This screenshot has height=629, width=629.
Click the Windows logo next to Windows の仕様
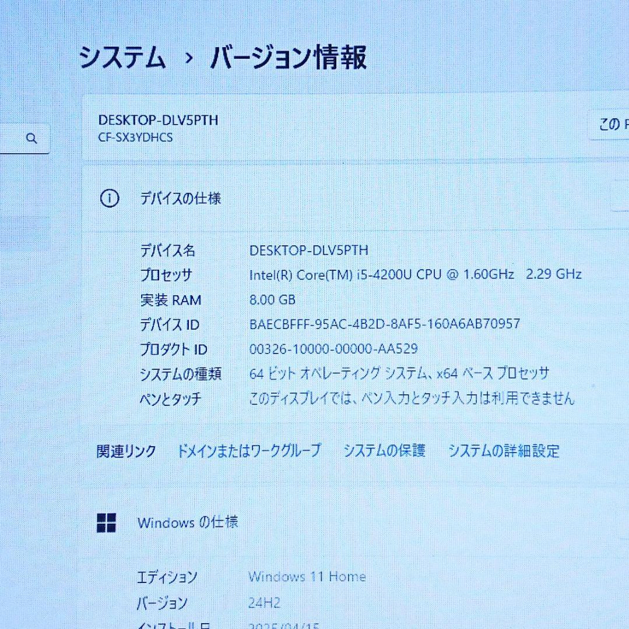coord(108,522)
